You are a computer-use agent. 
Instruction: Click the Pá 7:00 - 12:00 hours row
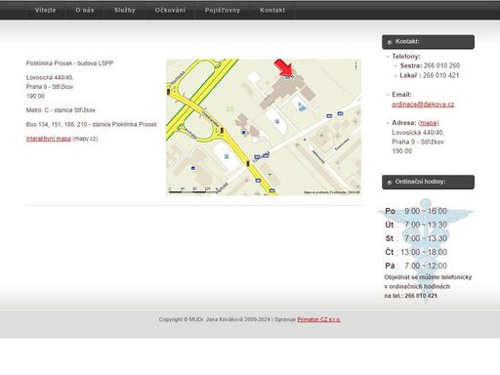click(x=416, y=266)
